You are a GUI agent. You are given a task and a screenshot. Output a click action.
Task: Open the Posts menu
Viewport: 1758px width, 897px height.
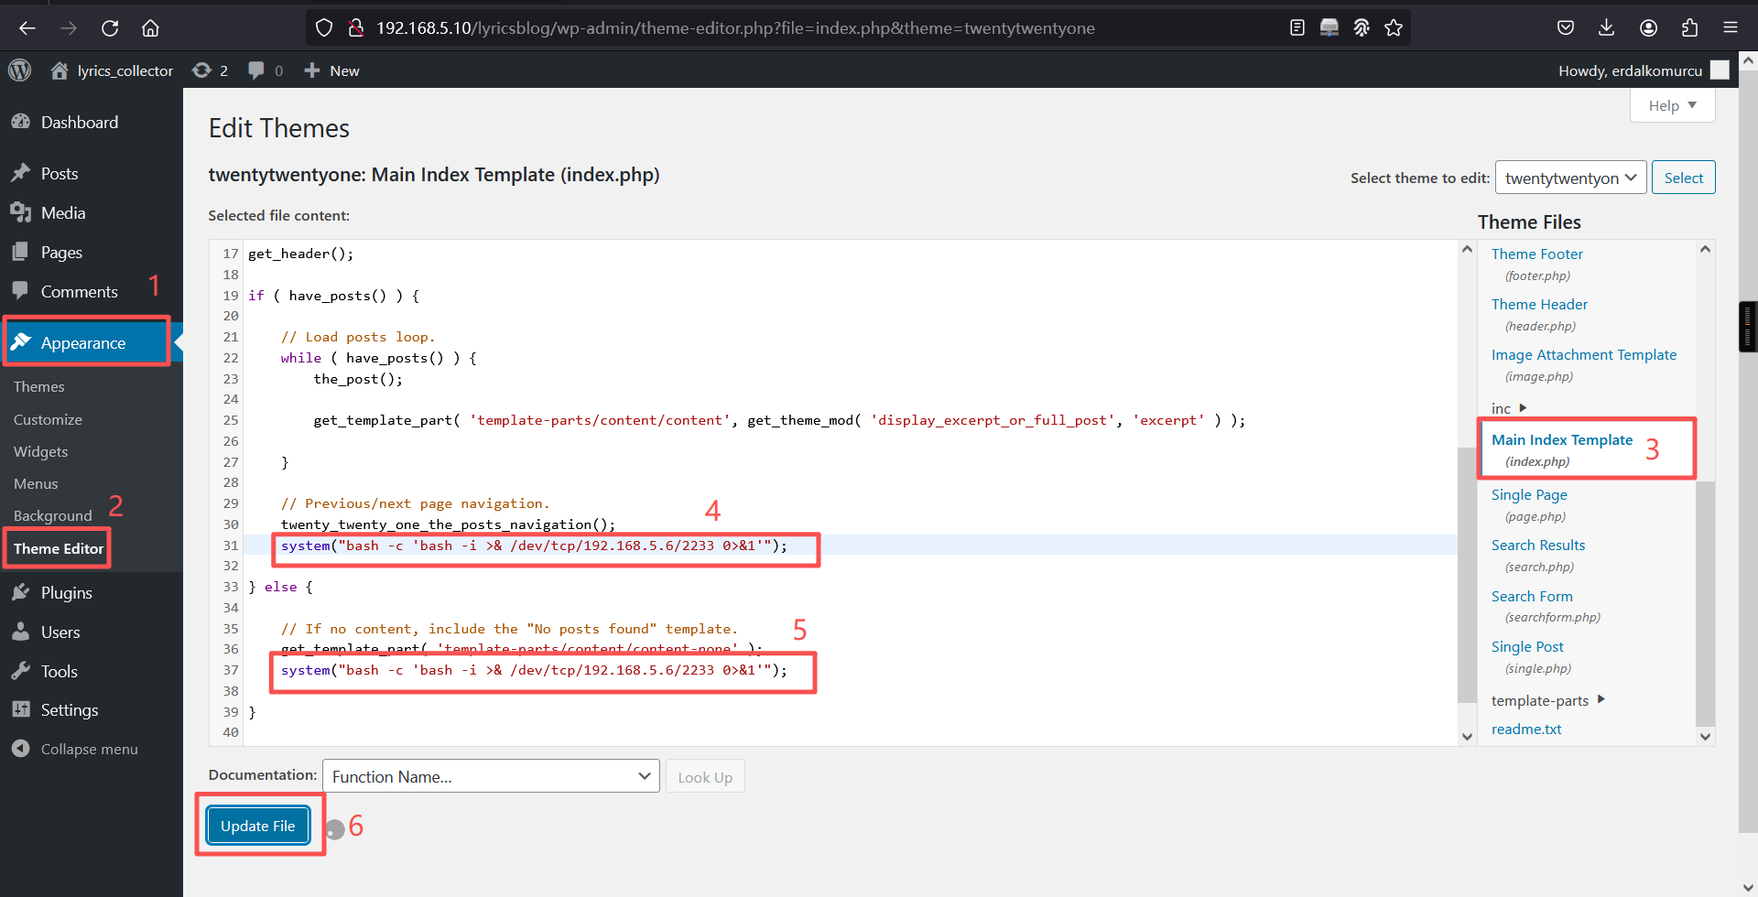pyautogui.click(x=59, y=173)
